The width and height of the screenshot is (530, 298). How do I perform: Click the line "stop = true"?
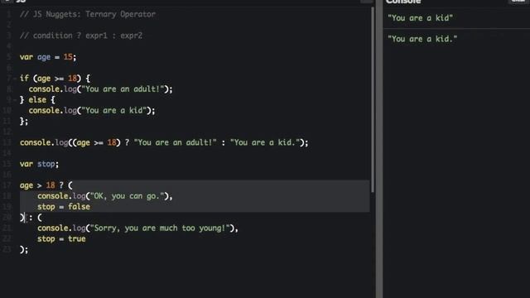(x=61, y=239)
